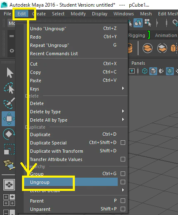Screen dimensions: 178x215
Task: Enable smooth shade all cube icon
Action: [153, 71]
